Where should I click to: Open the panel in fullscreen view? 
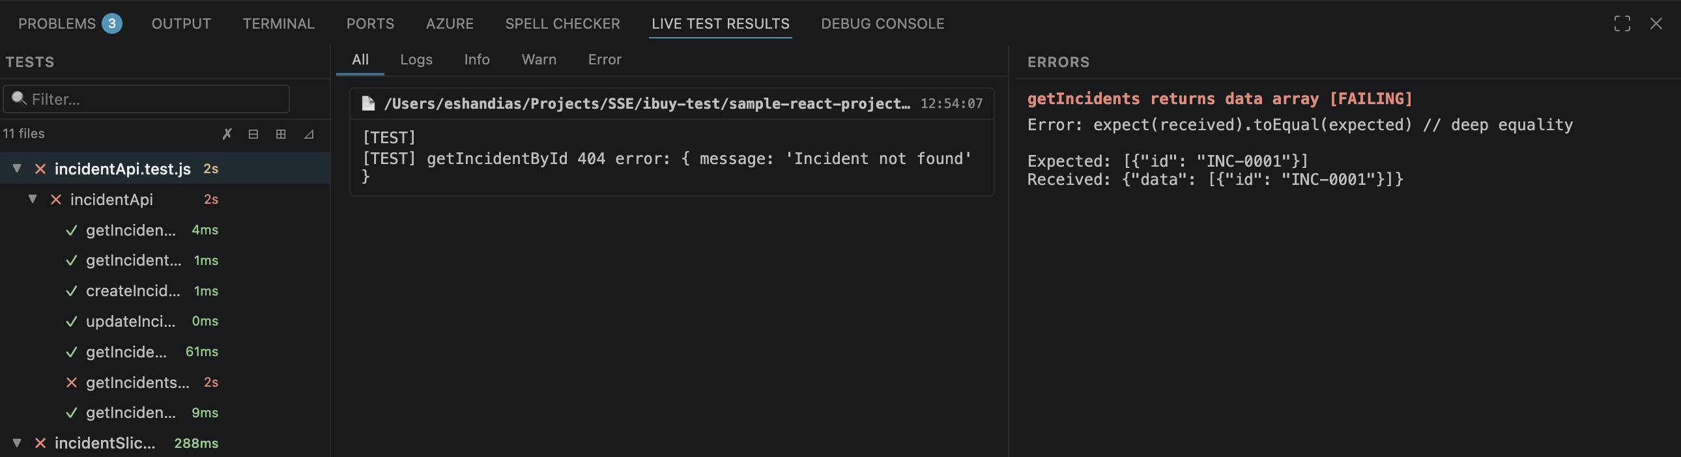pos(1622,23)
